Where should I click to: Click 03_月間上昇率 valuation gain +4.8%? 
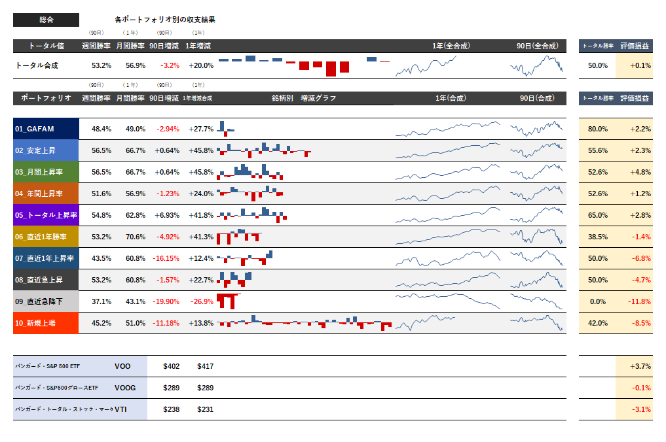pos(640,172)
